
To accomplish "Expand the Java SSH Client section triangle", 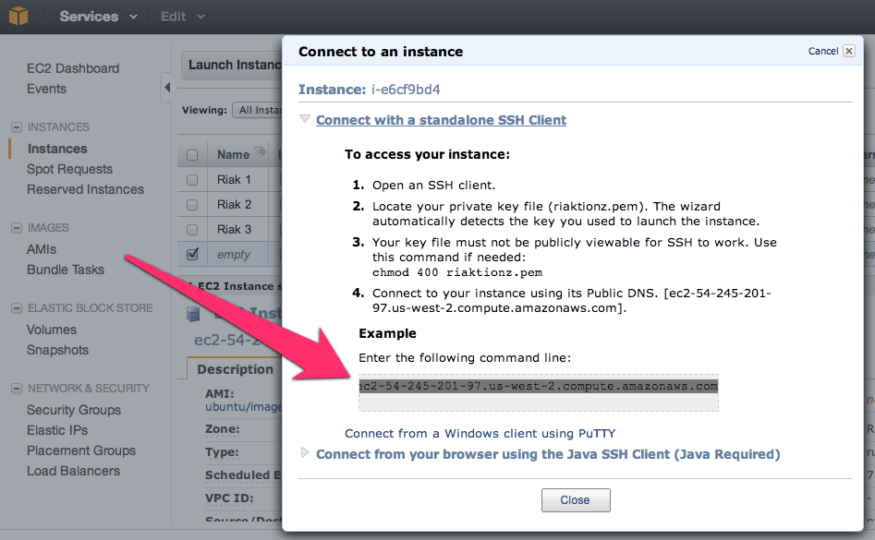I will (x=305, y=452).
